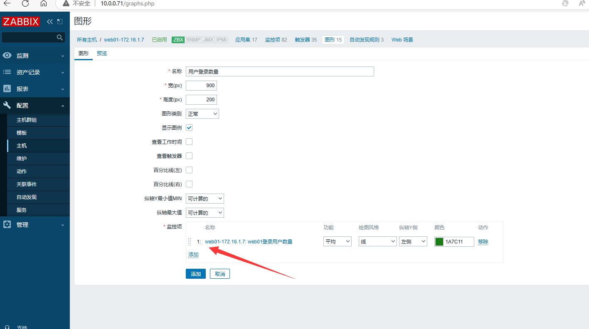Collapse the 配置 menu chevron

coord(63,106)
